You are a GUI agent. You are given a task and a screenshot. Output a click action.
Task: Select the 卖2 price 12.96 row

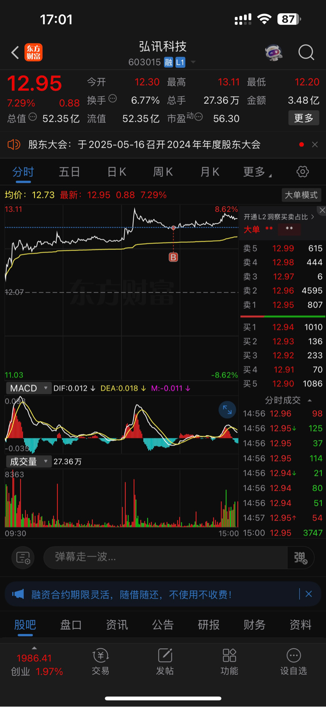coord(283,291)
